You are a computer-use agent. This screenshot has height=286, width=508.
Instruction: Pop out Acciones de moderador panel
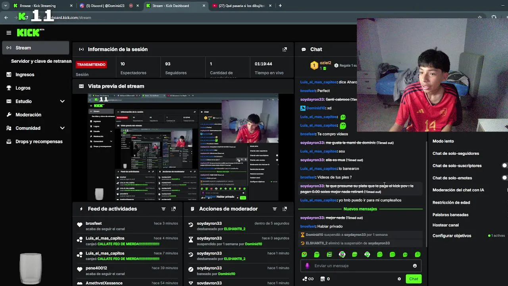(x=285, y=209)
